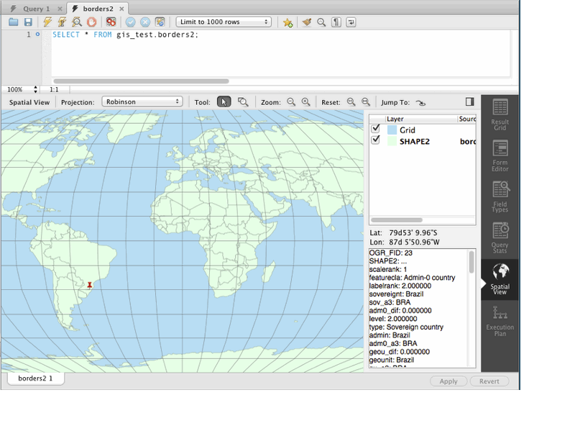This screenshot has width=575, height=431.
Task: Execute the query with the lightning icon
Action: [47, 22]
